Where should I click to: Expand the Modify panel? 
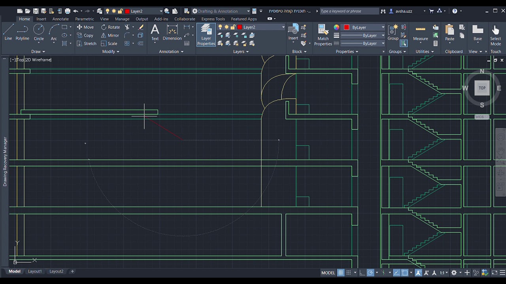[111, 52]
